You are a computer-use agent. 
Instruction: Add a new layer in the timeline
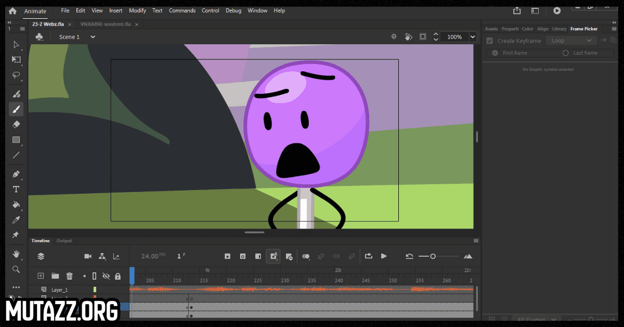[x=41, y=275]
